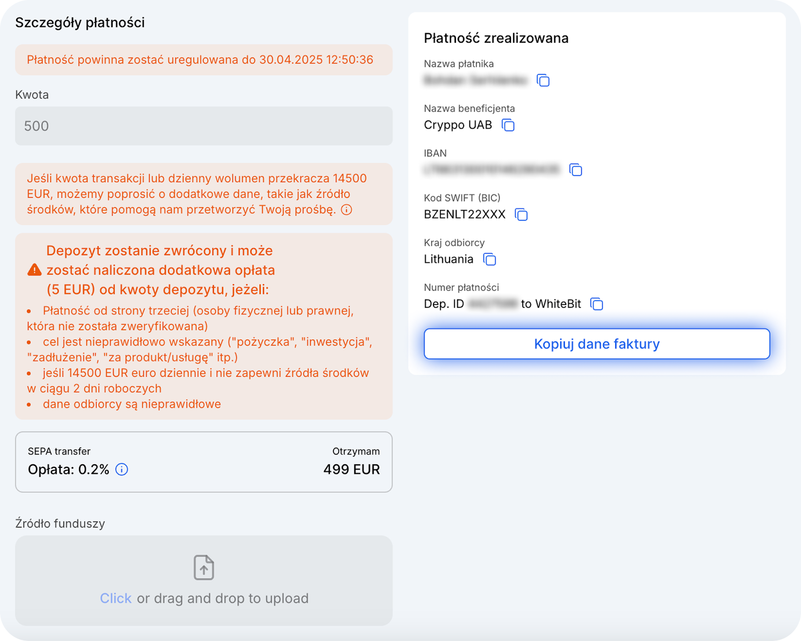Copy the IBAN number
Viewport: 801px width, 641px height.
[x=576, y=170]
